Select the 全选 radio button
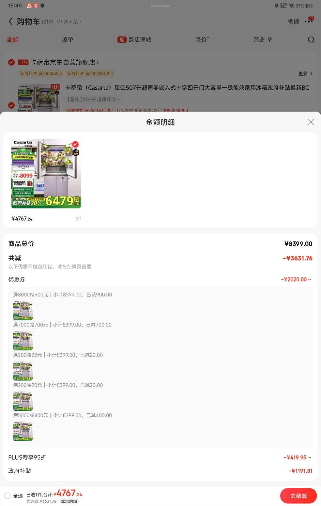 coord(8,496)
